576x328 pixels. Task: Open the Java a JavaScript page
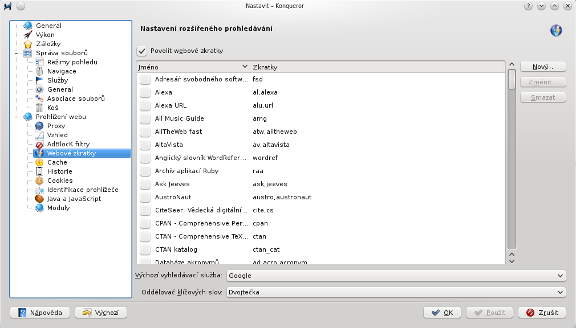(74, 199)
